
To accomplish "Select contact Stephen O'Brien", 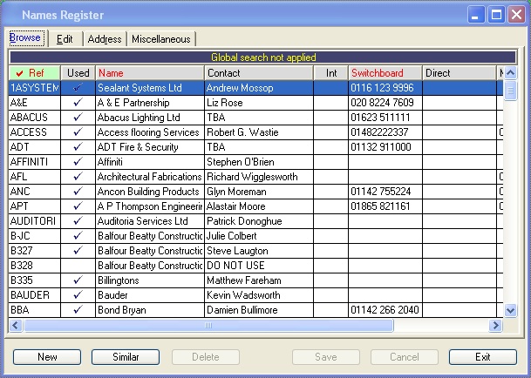I will coord(241,162).
